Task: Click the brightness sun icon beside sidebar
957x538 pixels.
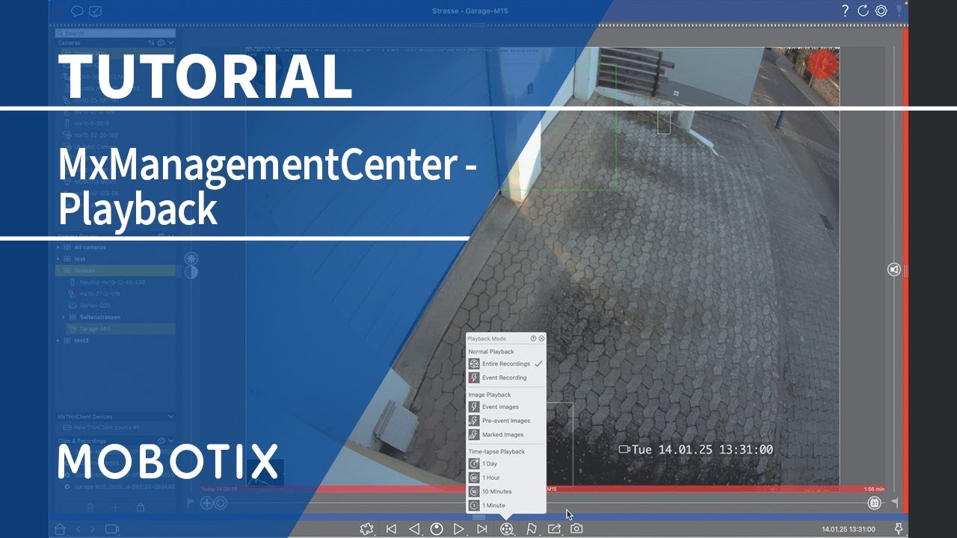Action: click(x=191, y=259)
